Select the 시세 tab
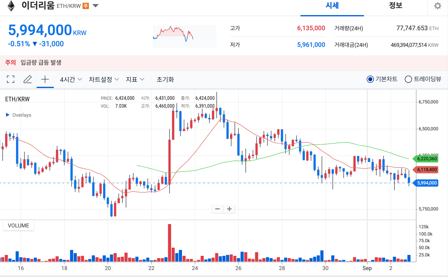 (x=332, y=5)
